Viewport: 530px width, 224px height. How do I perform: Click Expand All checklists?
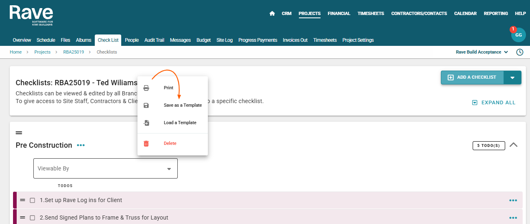click(x=493, y=103)
